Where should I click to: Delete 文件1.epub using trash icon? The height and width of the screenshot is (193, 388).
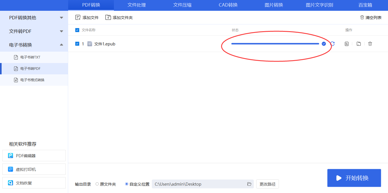(370, 44)
